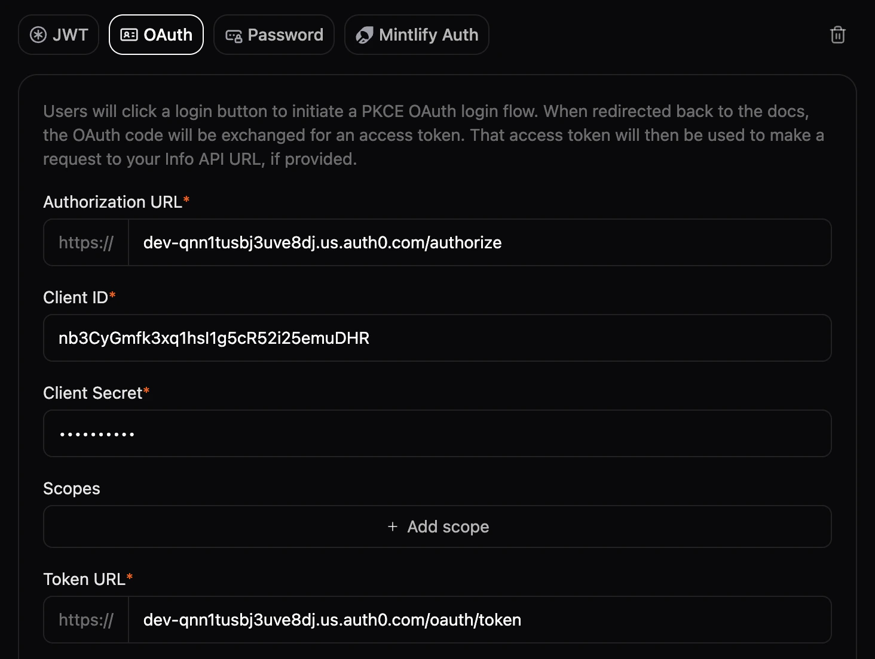Click the PKCE OAuth description text area
This screenshot has height=659, width=875.
433,135
